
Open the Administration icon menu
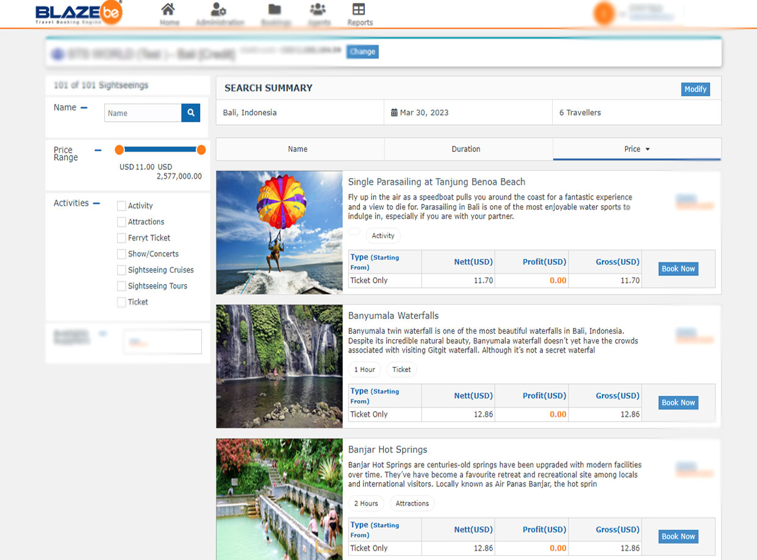pos(218,10)
